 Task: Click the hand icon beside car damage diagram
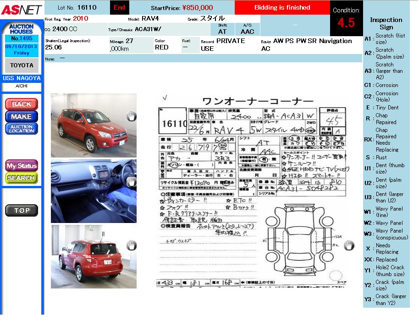(x=349, y=245)
